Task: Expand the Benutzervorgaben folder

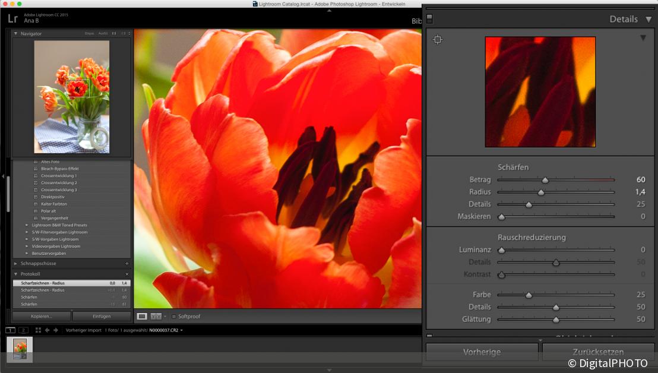Action: tap(27, 254)
